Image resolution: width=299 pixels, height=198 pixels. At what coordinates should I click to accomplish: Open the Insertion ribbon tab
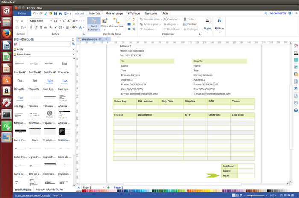click(x=95, y=13)
